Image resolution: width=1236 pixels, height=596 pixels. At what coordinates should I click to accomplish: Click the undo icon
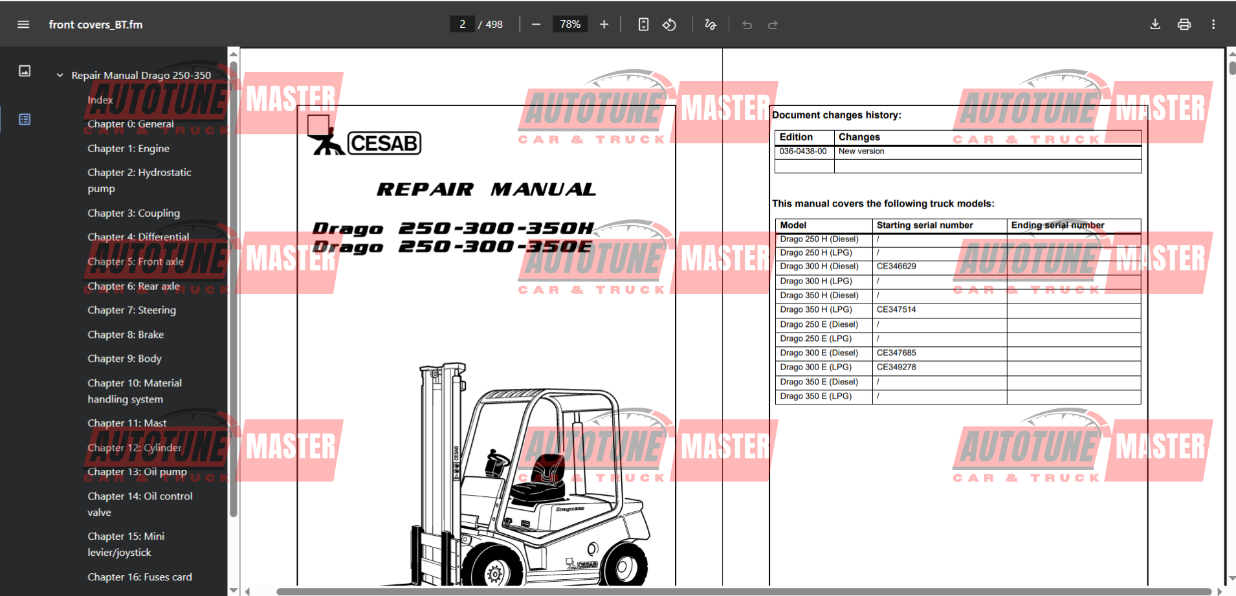coord(747,24)
